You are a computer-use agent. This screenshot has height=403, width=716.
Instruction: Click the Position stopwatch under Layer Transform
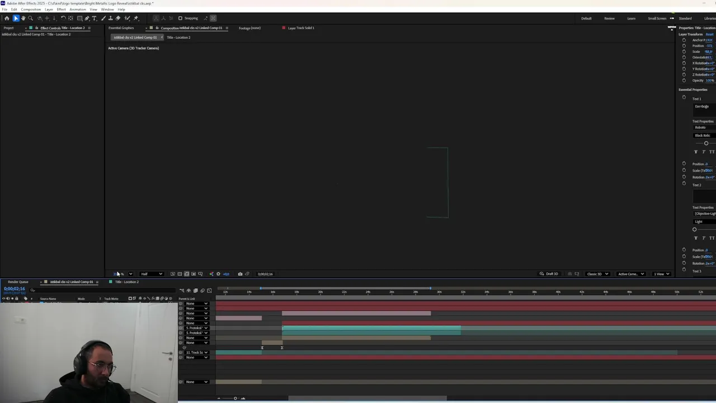(x=684, y=46)
